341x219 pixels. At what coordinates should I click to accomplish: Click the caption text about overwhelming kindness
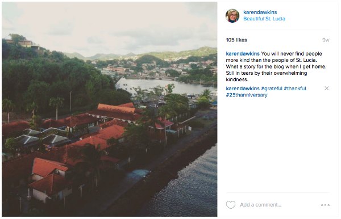click(276, 66)
